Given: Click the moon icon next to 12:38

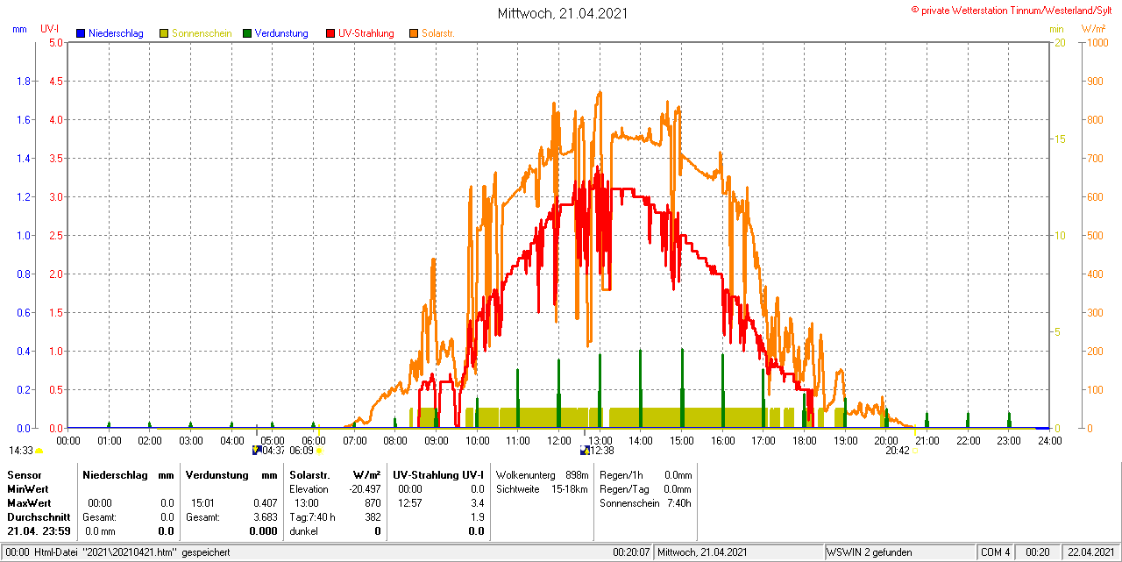Looking at the screenshot, I should click(x=585, y=451).
